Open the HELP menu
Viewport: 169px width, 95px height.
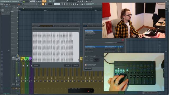18,1
